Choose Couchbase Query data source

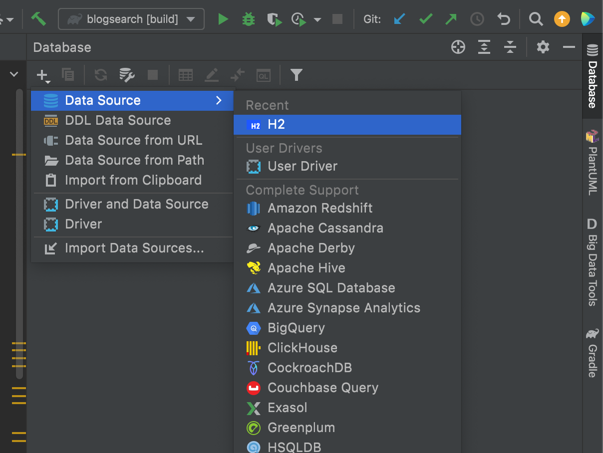347,388
